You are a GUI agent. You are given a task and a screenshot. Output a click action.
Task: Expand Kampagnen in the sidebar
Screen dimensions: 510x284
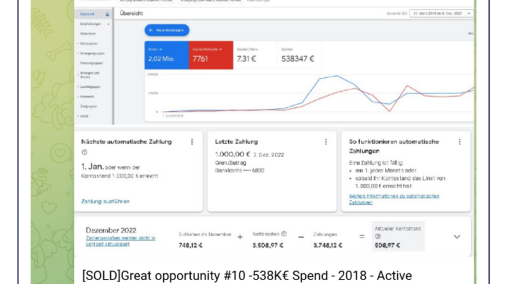(78, 43)
